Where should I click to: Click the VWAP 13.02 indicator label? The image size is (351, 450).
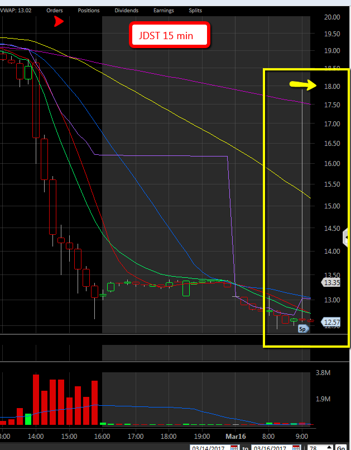pyautogui.click(x=16, y=11)
